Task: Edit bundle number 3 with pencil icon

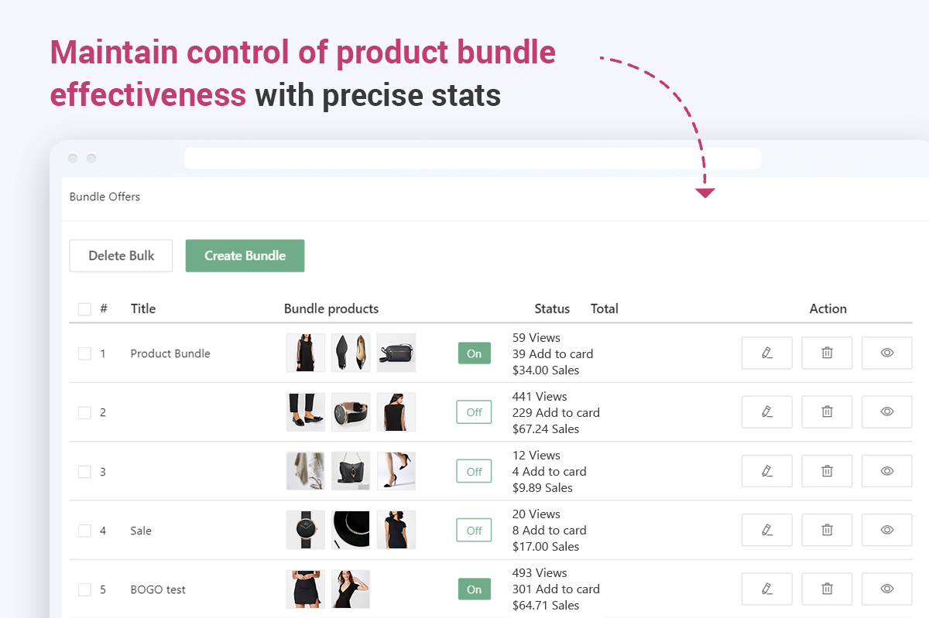Action: [x=766, y=470]
